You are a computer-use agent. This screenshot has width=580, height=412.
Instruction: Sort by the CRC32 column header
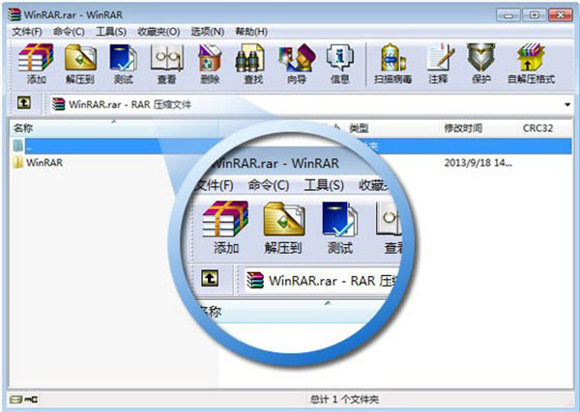point(537,128)
